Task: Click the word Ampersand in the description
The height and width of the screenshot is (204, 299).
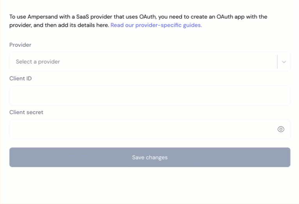Action: (43, 17)
